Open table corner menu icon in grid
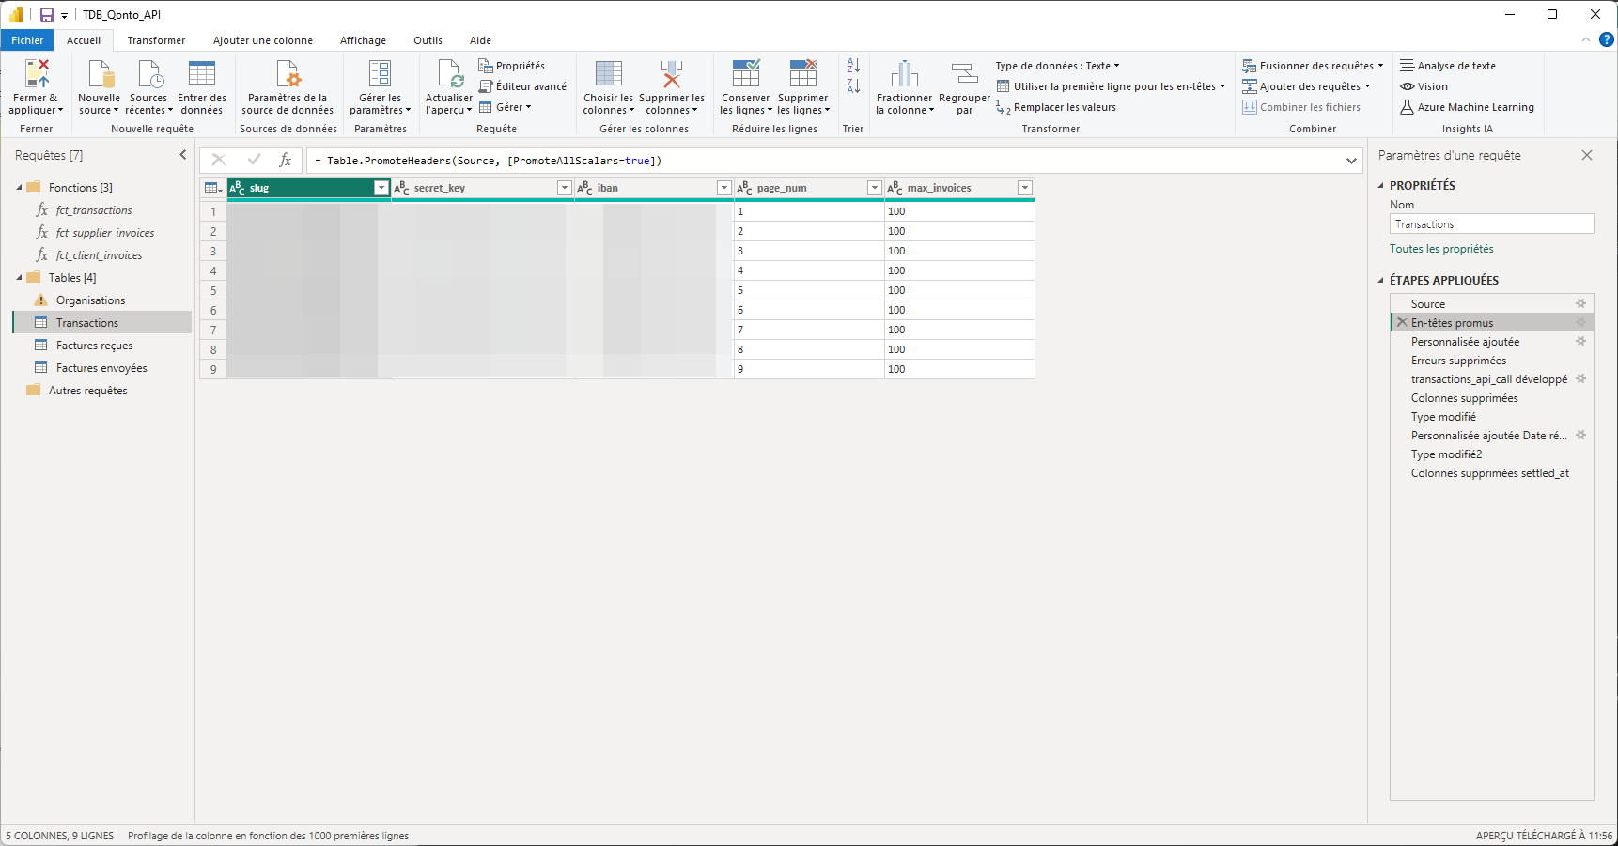1618x846 pixels. point(213,188)
